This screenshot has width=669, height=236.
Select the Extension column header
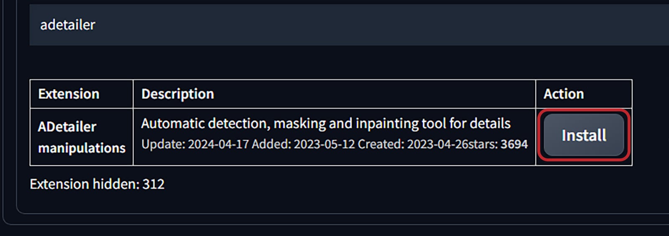(69, 94)
